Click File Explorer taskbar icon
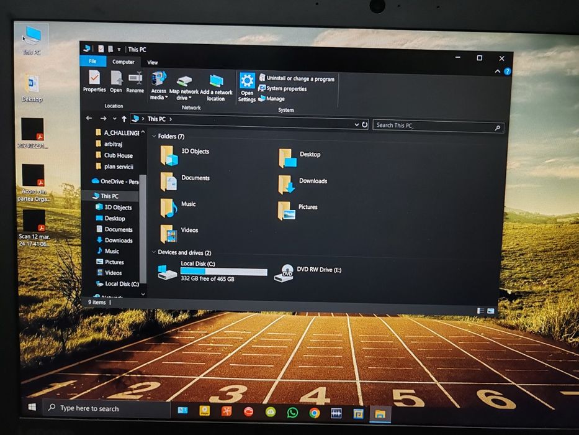Image resolution: width=579 pixels, height=435 pixels. tap(380, 413)
